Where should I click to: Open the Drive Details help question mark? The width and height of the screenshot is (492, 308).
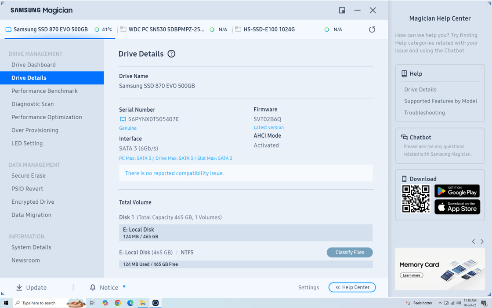171,54
